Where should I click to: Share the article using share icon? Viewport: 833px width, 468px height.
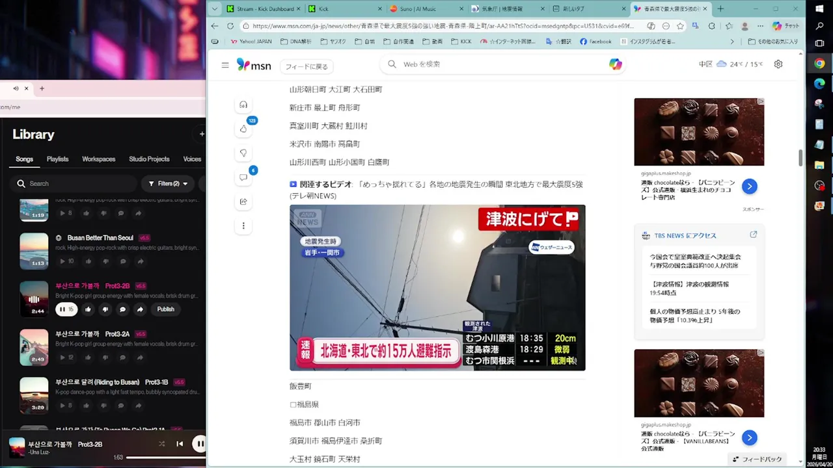(243, 201)
